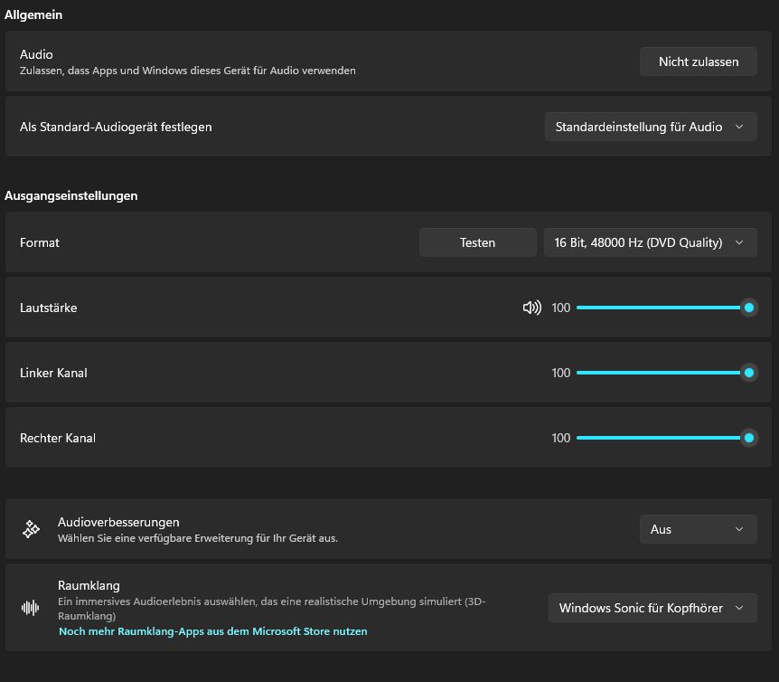Mute the volume speaker icon
Screen dimensions: 779x682
point(531,308)
